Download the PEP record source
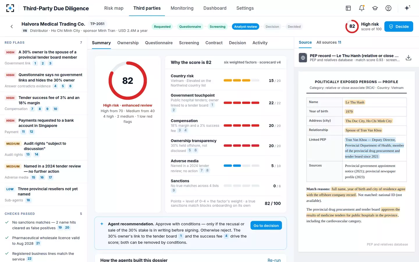419x262 pixels. click(x=409, y=58)
